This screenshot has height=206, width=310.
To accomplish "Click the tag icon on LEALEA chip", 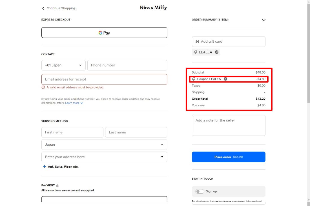I will (195, 52).
